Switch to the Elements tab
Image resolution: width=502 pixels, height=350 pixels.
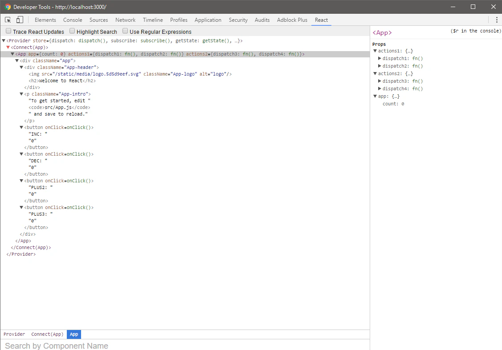click(45, 20)
